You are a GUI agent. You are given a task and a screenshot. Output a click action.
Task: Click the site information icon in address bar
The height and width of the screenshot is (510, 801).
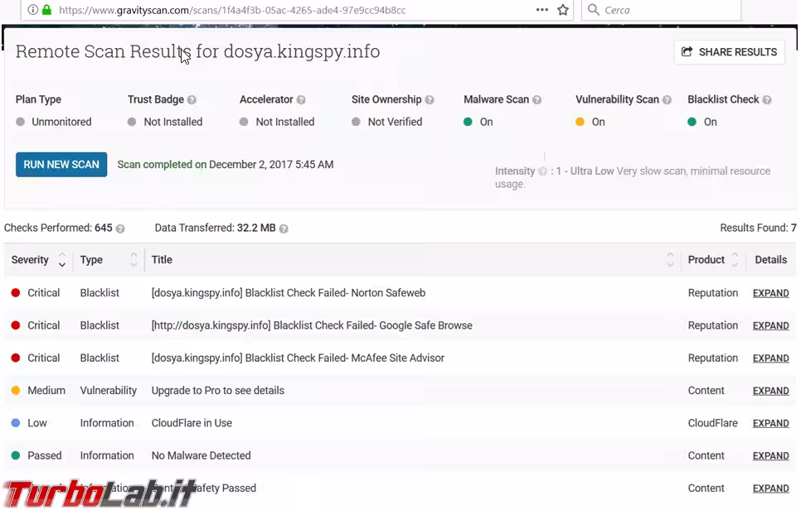[x=32, y=10]
